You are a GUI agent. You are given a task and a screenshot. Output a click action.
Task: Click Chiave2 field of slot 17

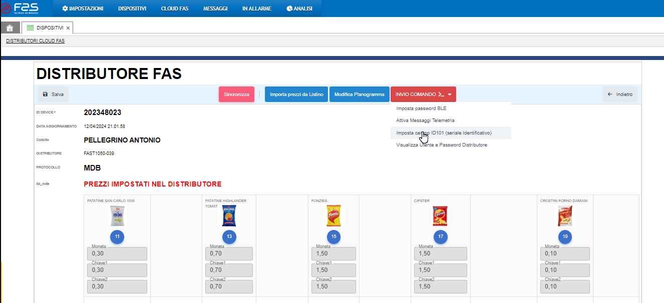click(x=441, y=286)
